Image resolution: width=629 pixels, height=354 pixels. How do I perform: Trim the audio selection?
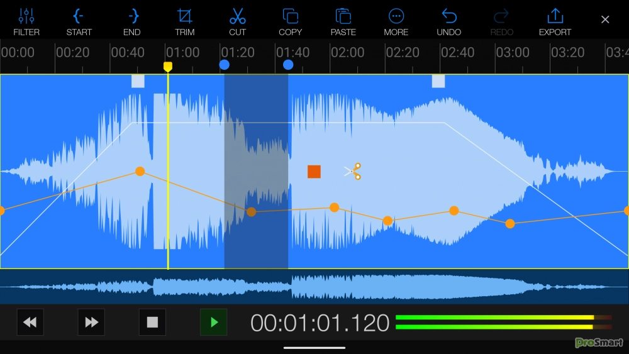pos(184,21)
